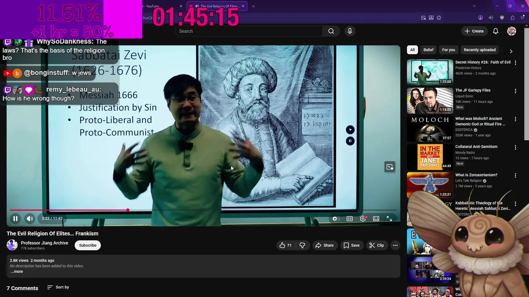Open the Professor Jiang Archive channel avatar
Image resolution: width=529 pixels, height=297 pixels.
tap(12, 245)
